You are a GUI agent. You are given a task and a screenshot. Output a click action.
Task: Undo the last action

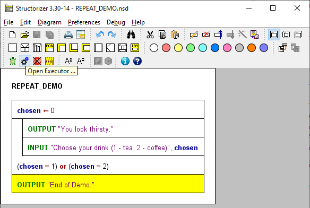pos(100,35)
